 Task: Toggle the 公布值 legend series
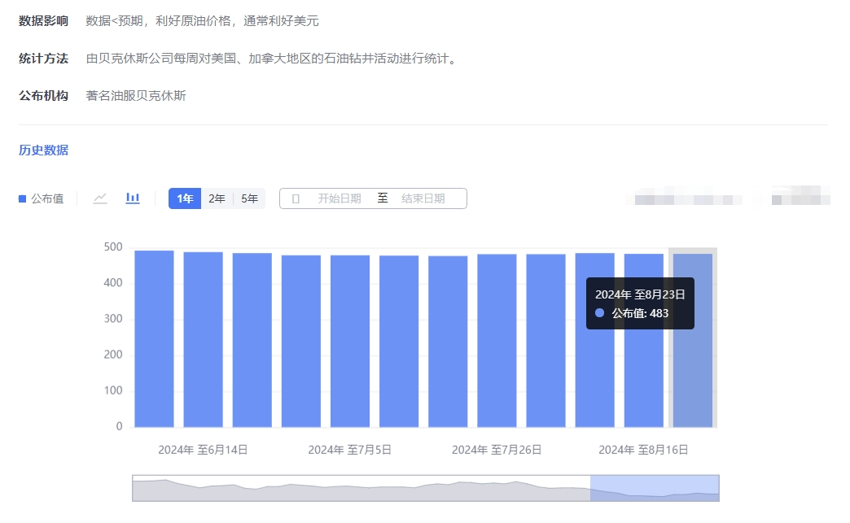[x=42, y=198]
